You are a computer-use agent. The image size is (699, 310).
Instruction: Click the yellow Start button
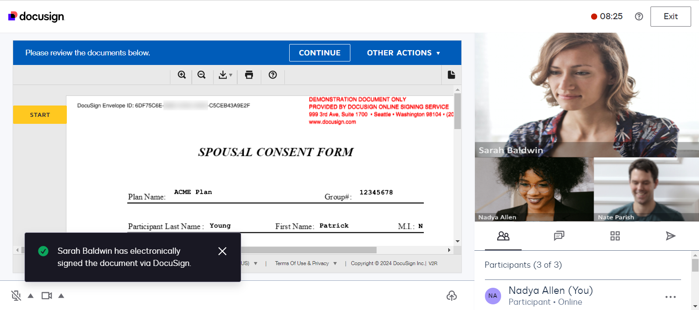(x=40, y=115)
